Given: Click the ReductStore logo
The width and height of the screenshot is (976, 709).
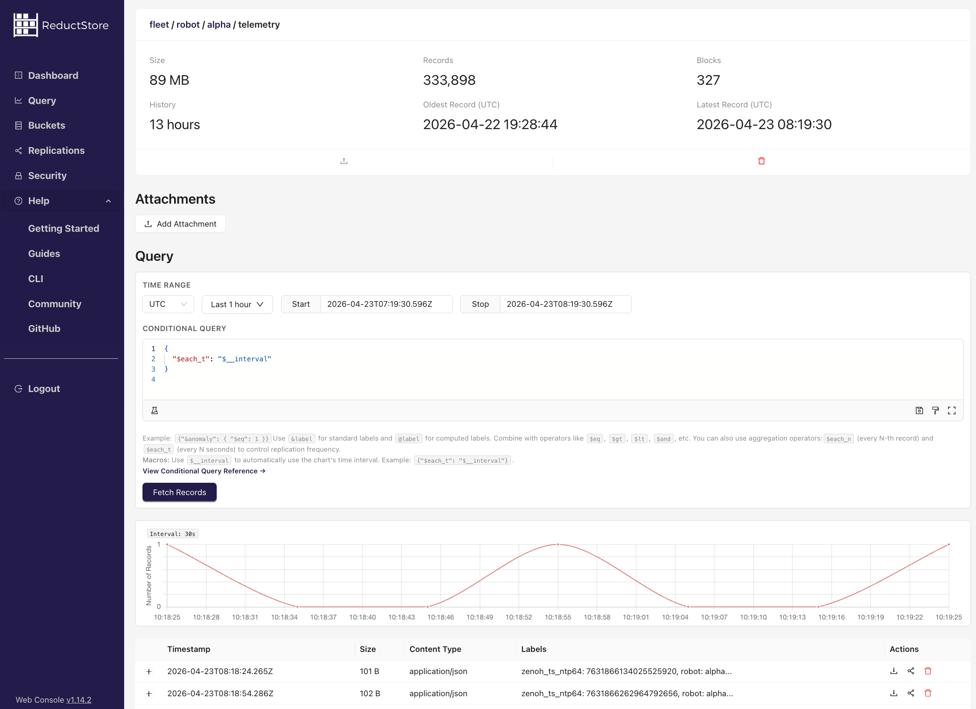Looking at the screenshot, I should point(61,25).
